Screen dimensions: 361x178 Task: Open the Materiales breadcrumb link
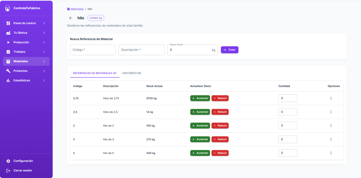(77, 9)
